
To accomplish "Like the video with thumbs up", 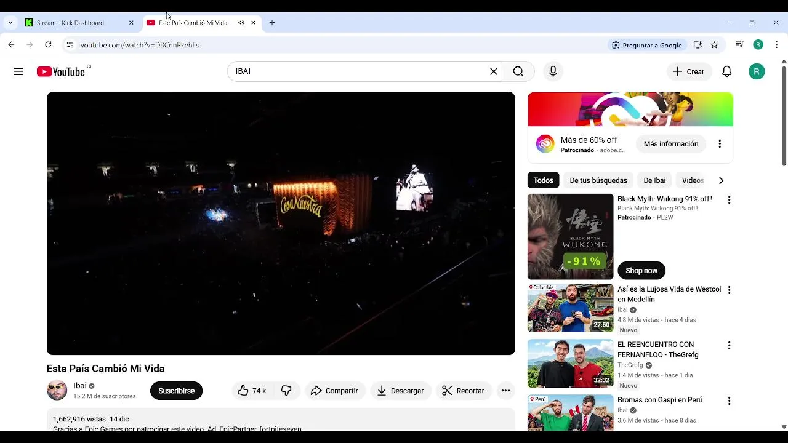I will [252, 391].
